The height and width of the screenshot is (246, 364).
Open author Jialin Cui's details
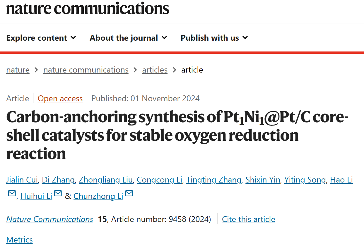click(22, 180)
